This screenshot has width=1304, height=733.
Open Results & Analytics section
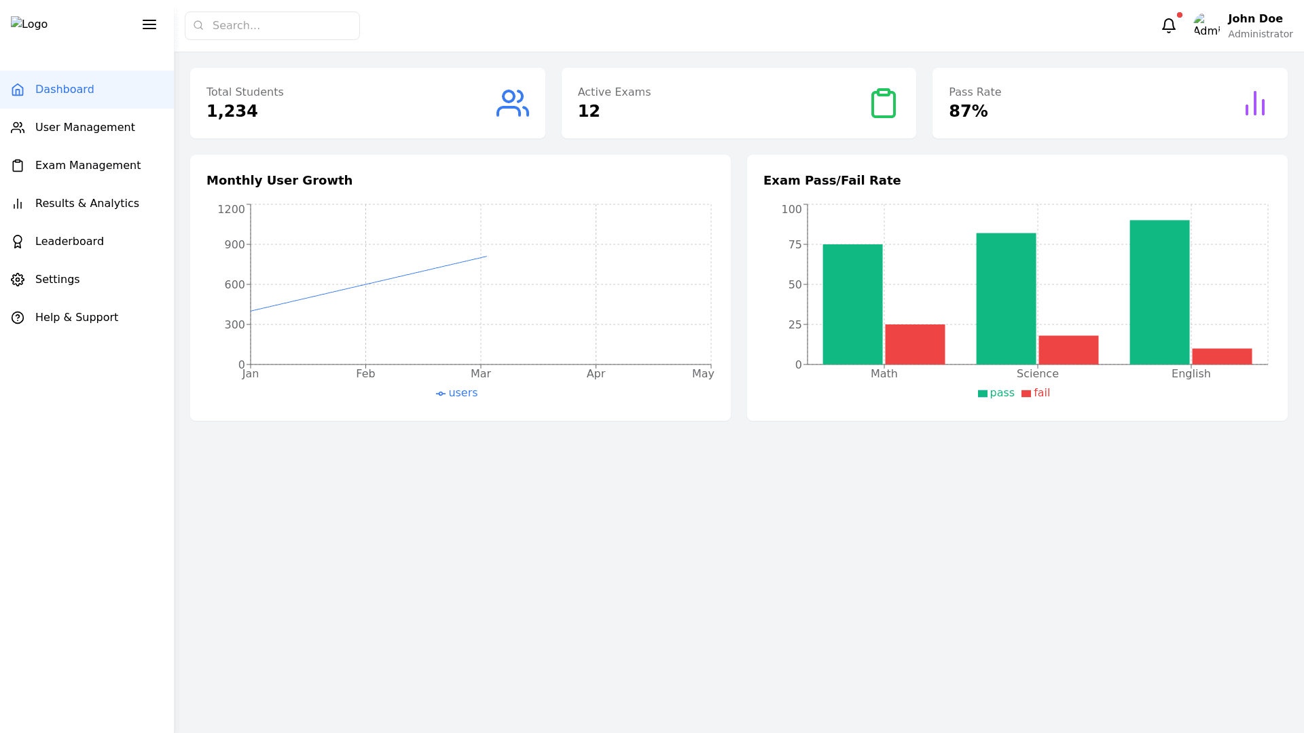click(87, 204)
